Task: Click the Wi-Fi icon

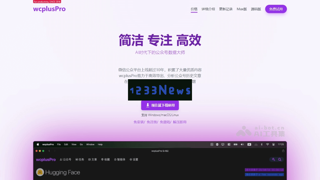Action: (267, 144)
